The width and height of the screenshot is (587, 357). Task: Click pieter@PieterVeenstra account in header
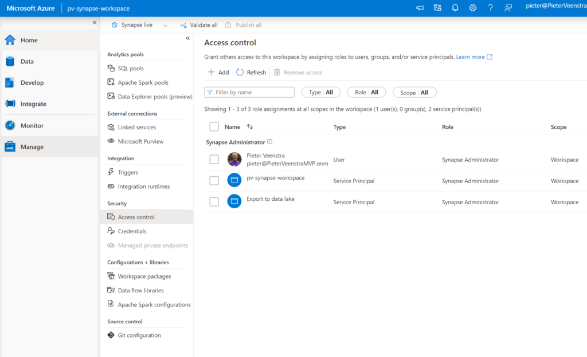click(x=556, y=6)
